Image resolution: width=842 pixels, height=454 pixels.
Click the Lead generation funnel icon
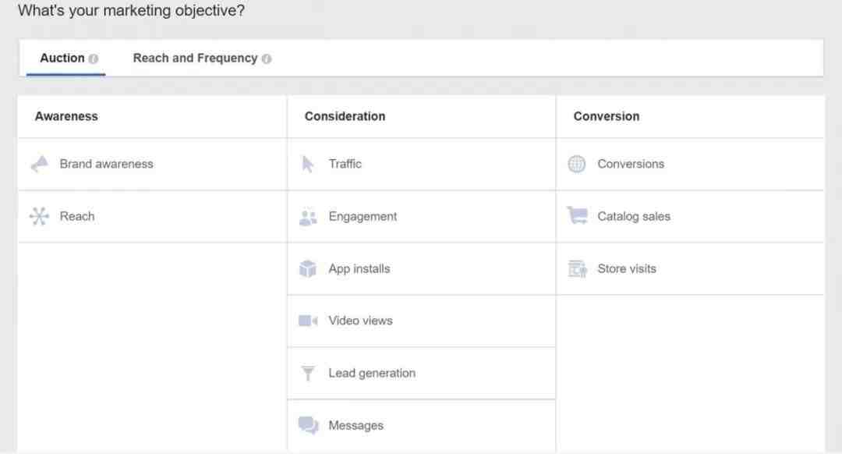[x=308, y=374]
